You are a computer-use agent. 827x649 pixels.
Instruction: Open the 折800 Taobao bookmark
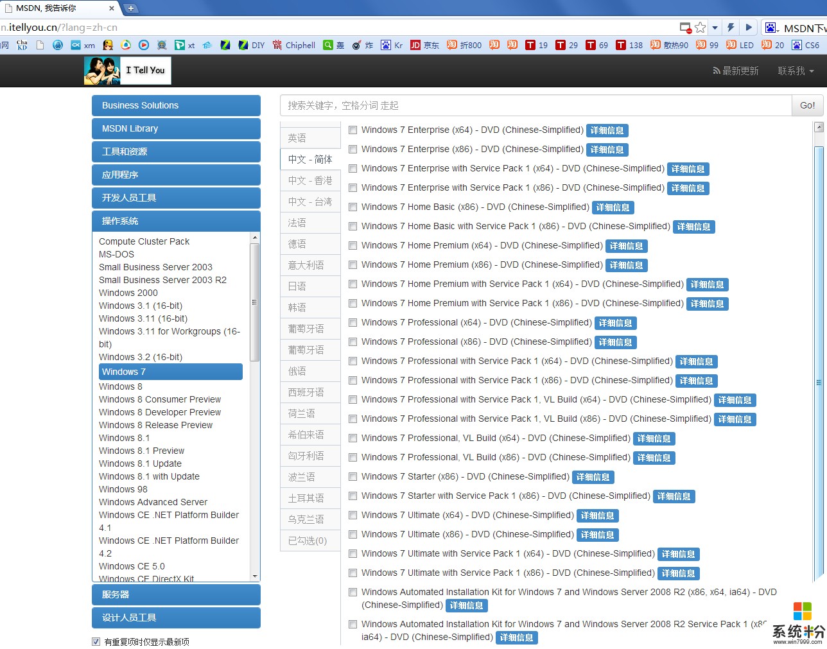tap(464, 45)
